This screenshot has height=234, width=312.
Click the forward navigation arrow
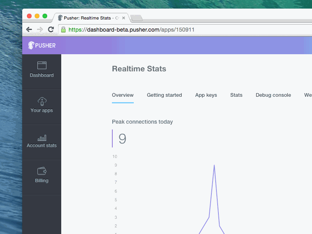tap(40, 29)
